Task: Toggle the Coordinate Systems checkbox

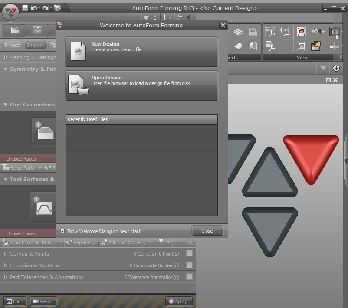Action: [x=189, y=265]
